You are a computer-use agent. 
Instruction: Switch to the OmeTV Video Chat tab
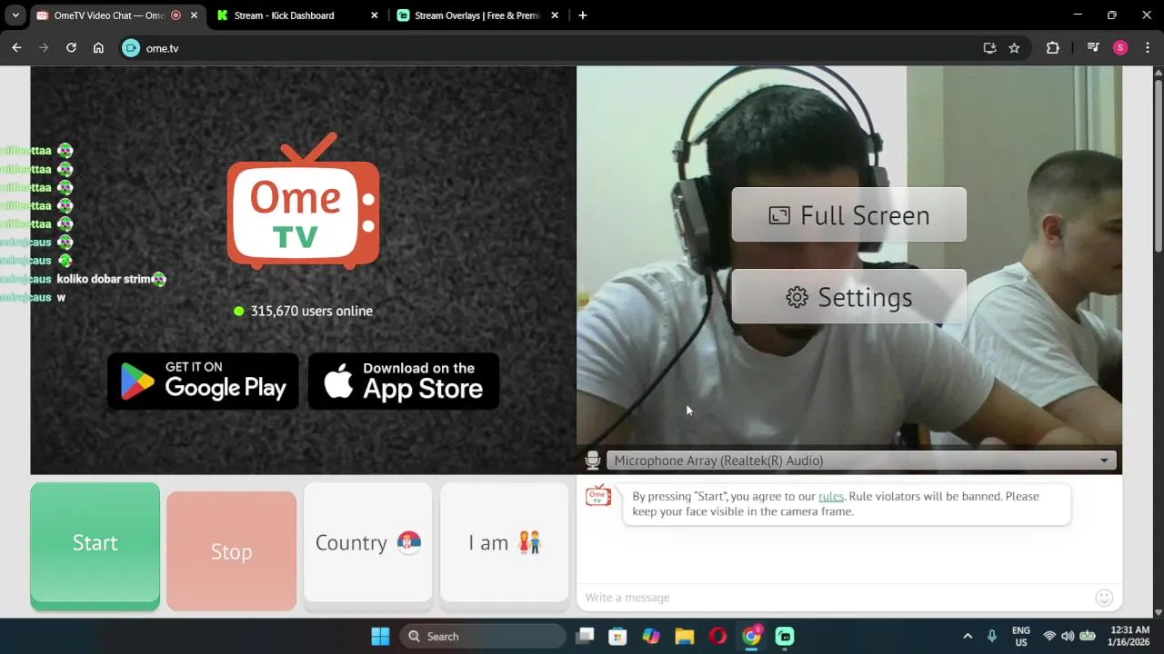coord(107,15)
